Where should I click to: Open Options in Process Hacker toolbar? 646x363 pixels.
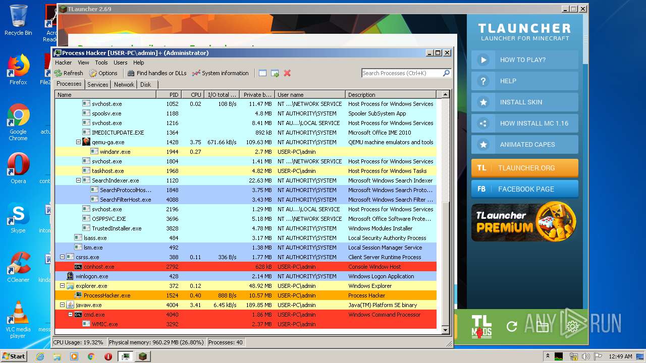click(103, 73)
